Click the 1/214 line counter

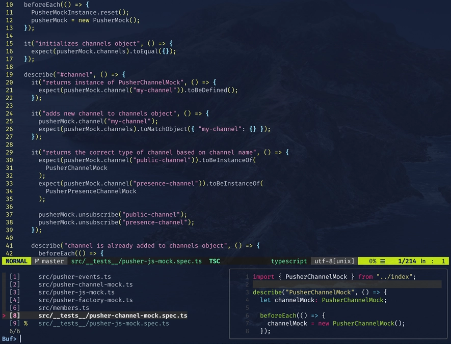[407, 261]
